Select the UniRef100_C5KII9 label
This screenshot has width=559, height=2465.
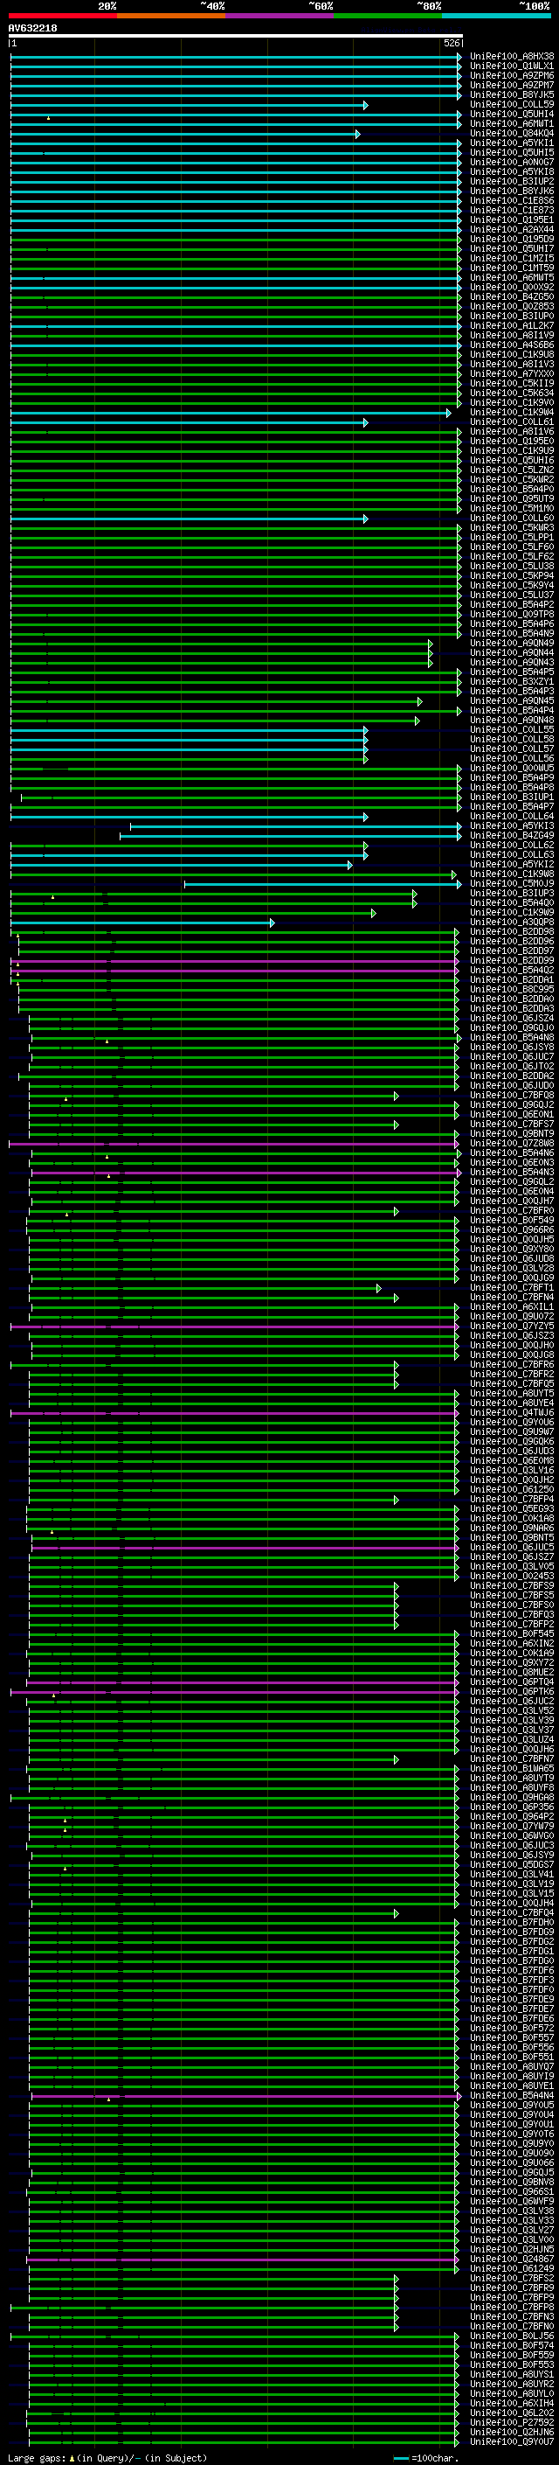tap(511, 384)
